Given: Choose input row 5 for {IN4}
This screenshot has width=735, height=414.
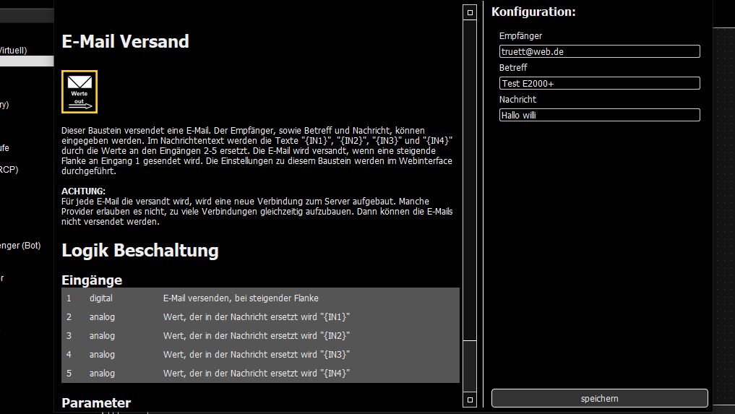Looking at the screenshot, I should click(x=260, y=373).
